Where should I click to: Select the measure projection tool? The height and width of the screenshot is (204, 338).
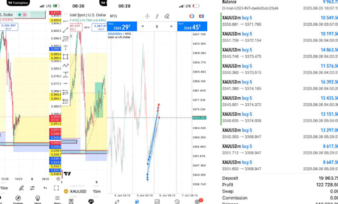[x=66, y=74]
